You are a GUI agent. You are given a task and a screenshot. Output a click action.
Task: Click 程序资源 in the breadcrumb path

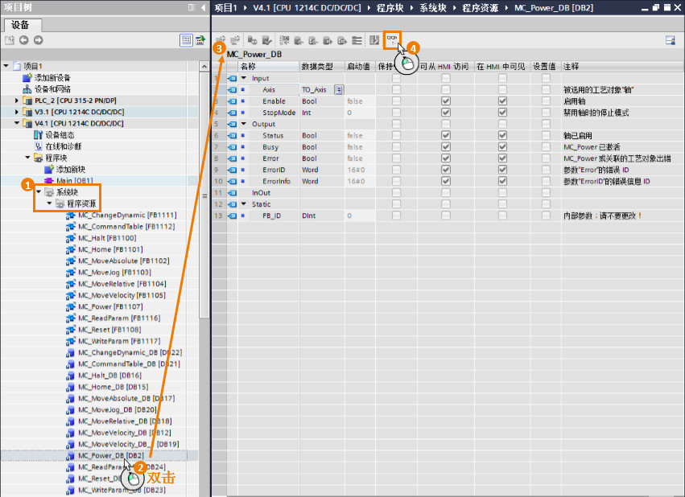(x=480, y=7)
